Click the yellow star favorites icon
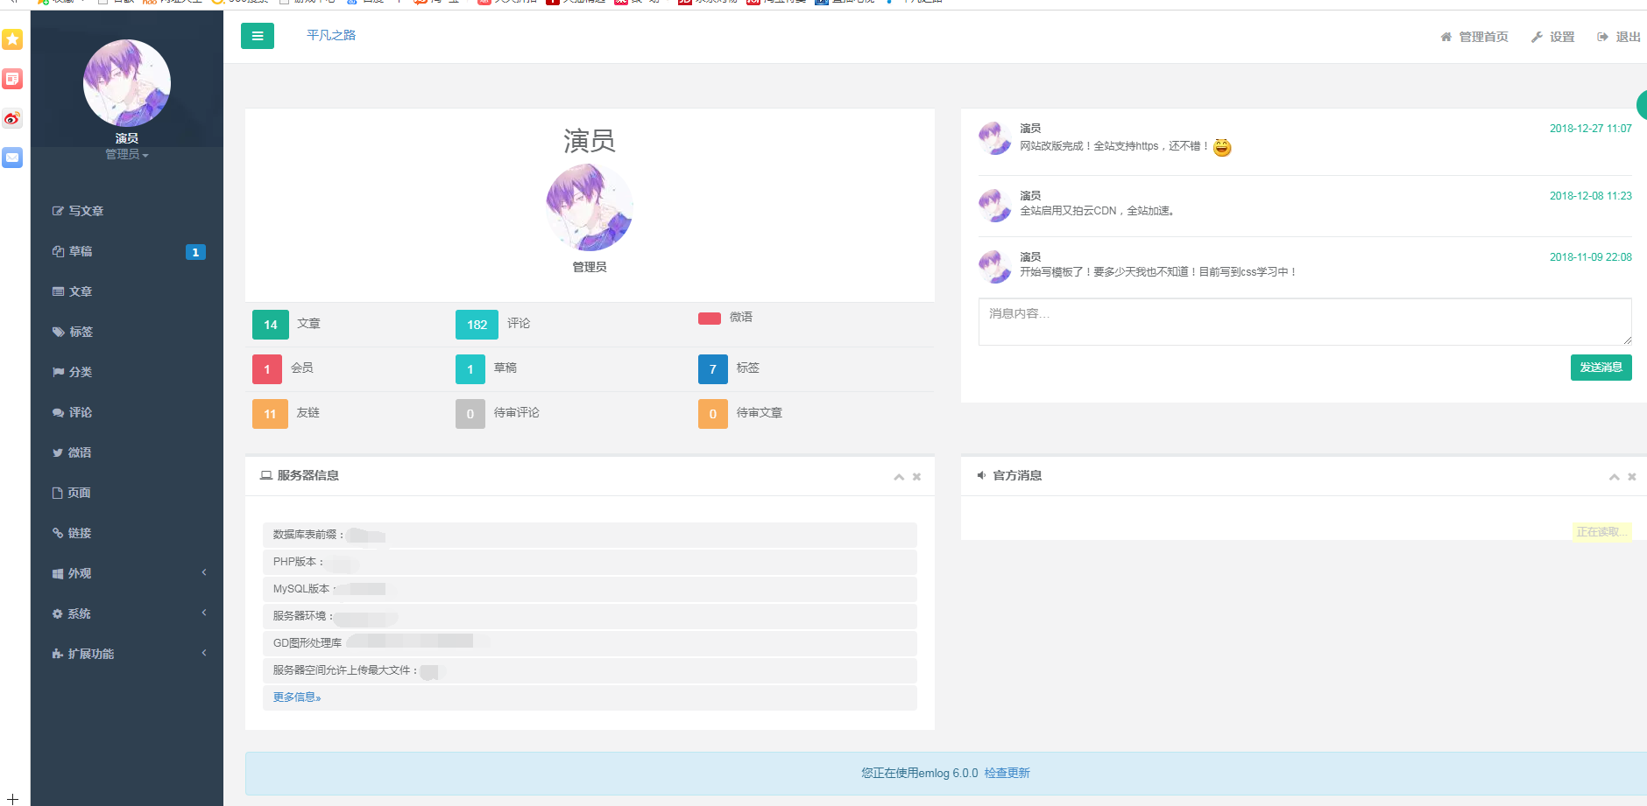This screenshot has height=806, width=1647. (12, 39)
